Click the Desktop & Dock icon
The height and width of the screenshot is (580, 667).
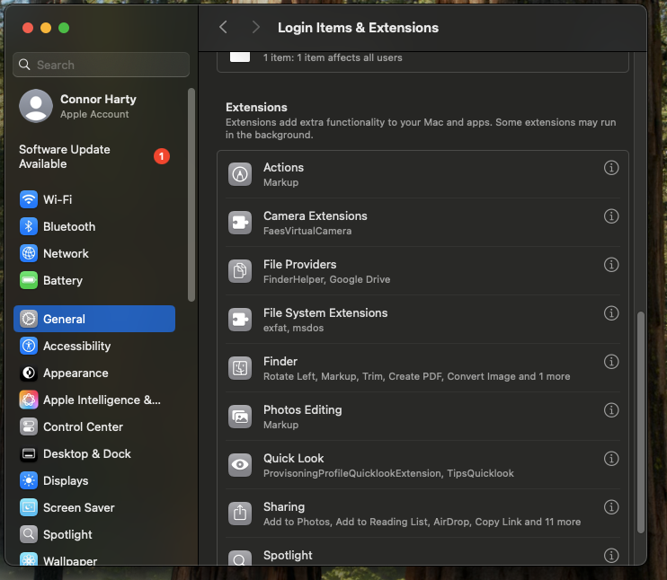29,453
